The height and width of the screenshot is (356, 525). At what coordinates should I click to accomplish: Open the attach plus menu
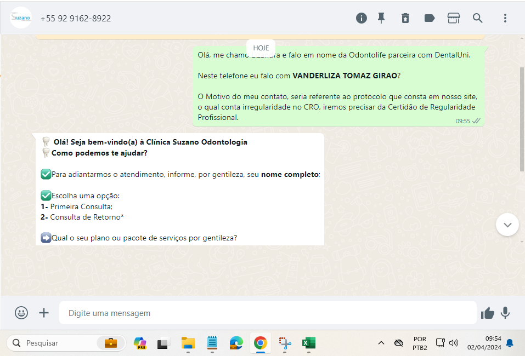(44, 313)
